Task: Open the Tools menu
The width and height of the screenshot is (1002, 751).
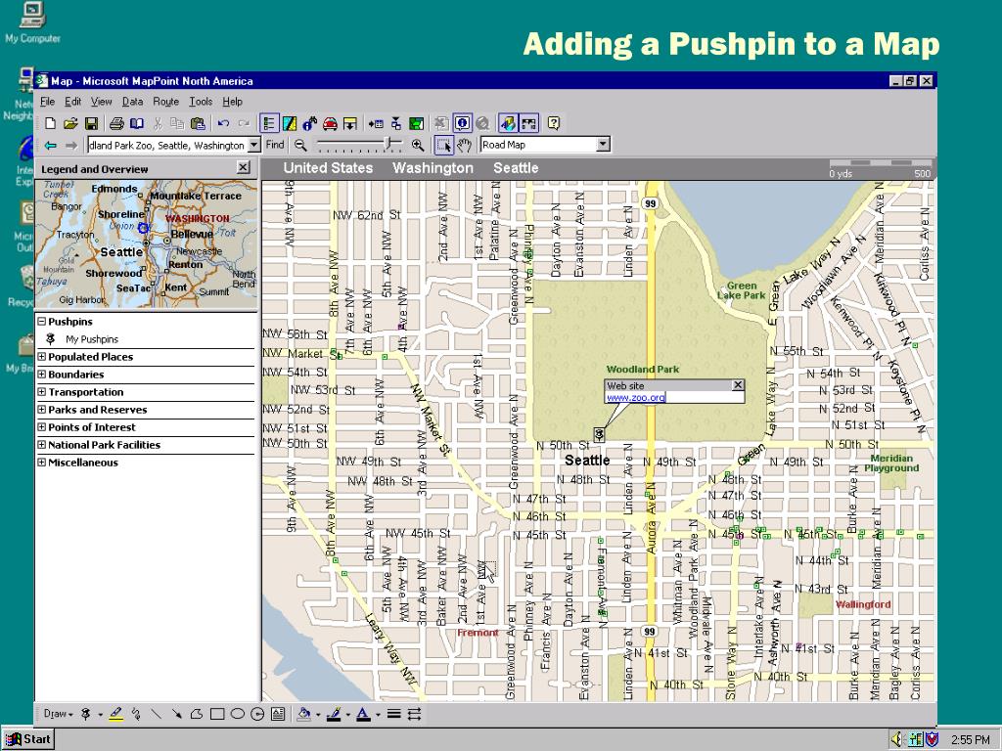Action: point(201,102)
